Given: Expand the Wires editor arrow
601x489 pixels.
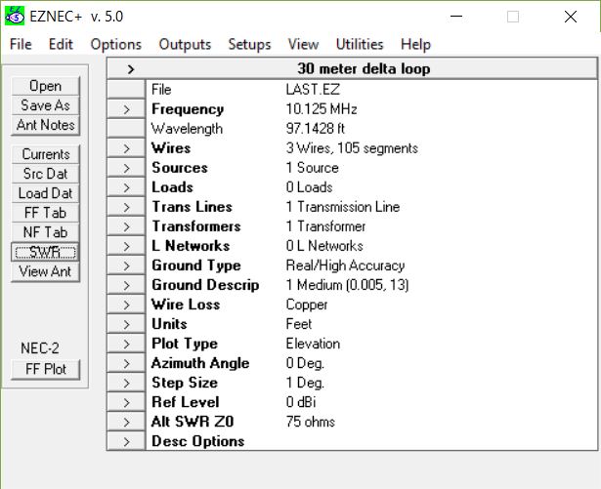Looking at the screenshot, I should pos(127,148).
